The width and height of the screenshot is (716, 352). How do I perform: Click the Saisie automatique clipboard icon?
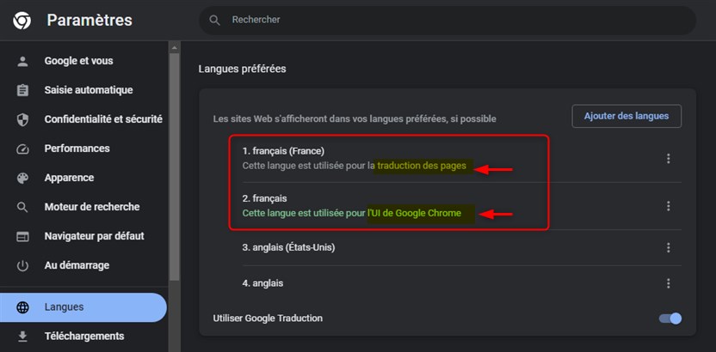point(22,90)
